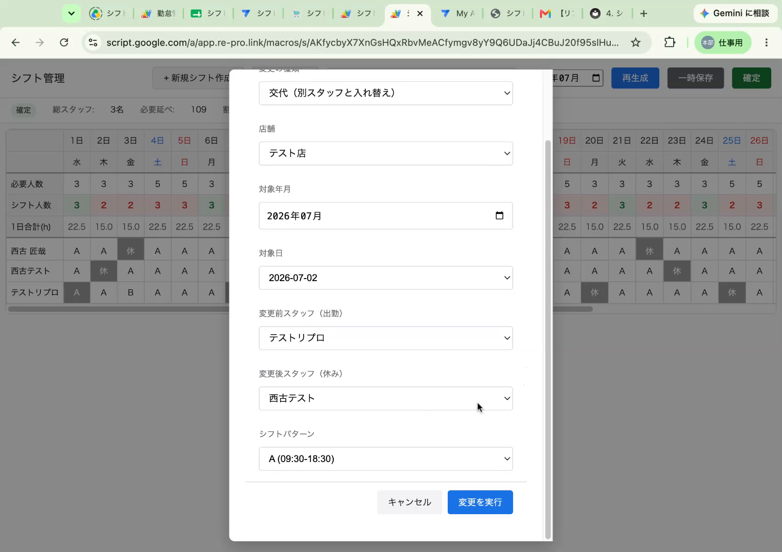The height and width of the screenshot is (552, 782).
Task: Click the キャンセル button
Action: [409, 502]
